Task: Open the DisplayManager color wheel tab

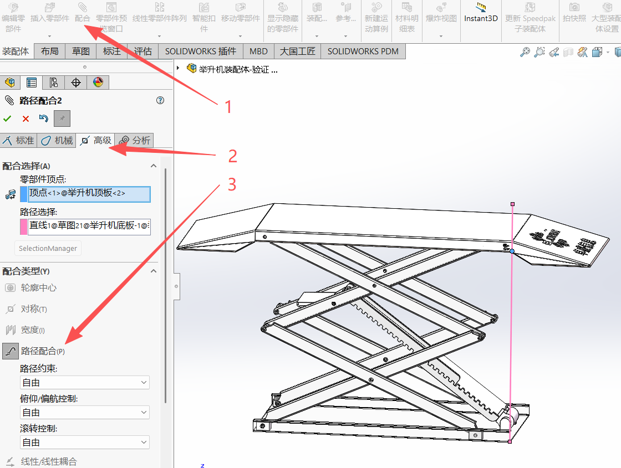Action: (98, 83)
